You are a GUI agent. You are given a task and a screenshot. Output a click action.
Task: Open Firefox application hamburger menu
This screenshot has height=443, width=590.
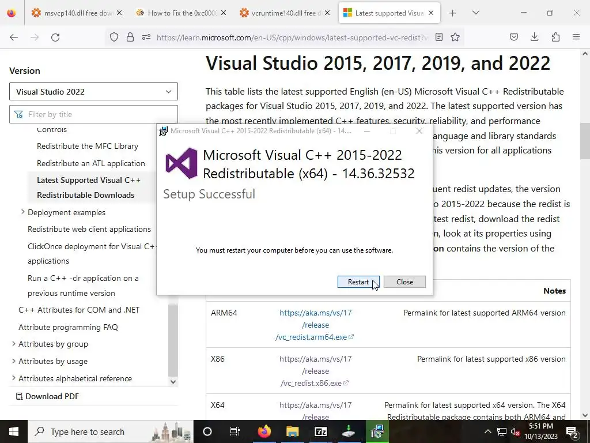coord(576,37)
